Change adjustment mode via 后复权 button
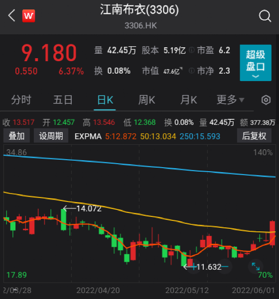Viewport: 279px width, 299px height. [254, 136]
